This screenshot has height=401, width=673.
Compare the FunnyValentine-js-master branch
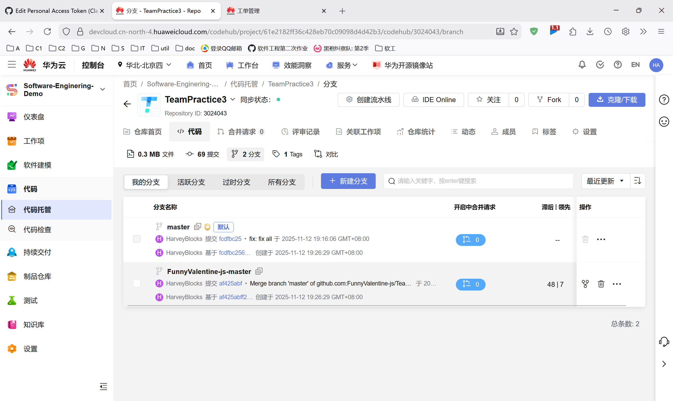pyautogui.click(x=585, y=284)
